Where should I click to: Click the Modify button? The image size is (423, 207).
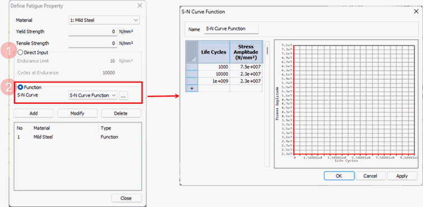pos(77,113)
